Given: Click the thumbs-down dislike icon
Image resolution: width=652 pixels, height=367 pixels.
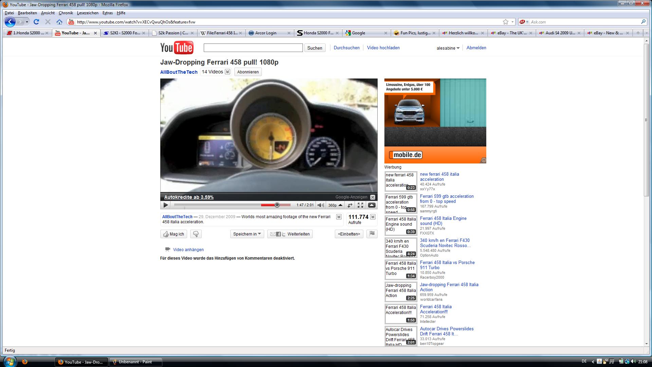Looking at the screenshot, I should point(196,234).
